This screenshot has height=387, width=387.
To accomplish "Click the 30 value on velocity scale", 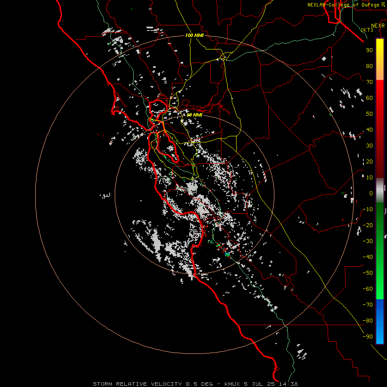I will pos(369,146).
